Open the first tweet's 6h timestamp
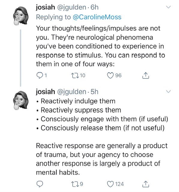This screenshot has height=192, width=179. (x=94, y=7)
